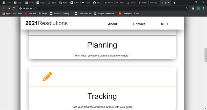
Task: Open the Apps grid bookmark
Action: 6,13
